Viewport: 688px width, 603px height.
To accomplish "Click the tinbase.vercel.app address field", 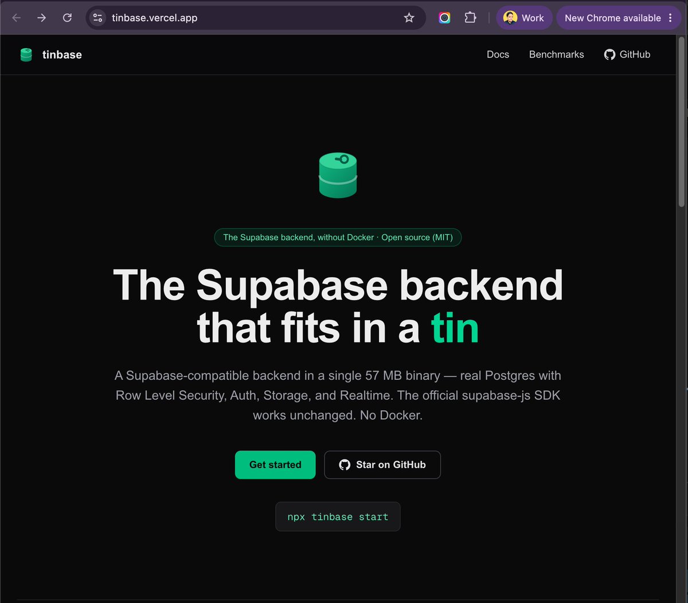I will pos(255,18).
